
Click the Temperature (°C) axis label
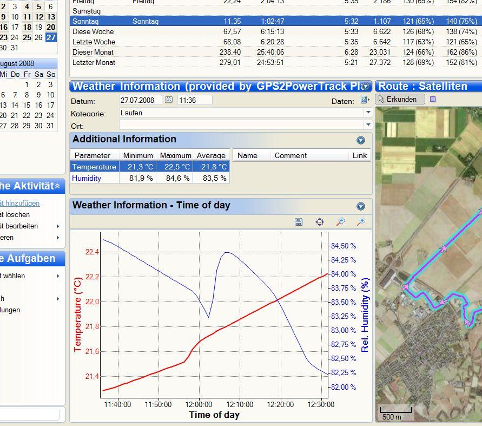click(x=77, y=314)
